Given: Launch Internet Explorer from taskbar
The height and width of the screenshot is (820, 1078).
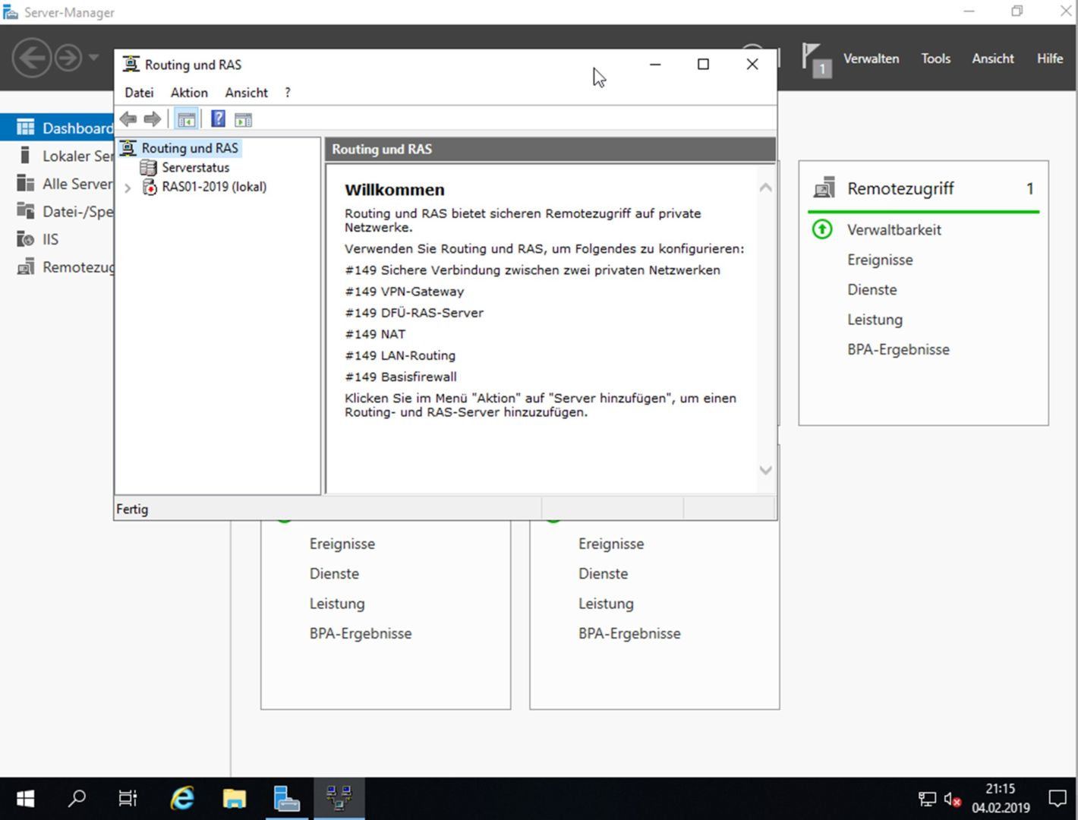Looking at the screenshot, I should [182, 799].
